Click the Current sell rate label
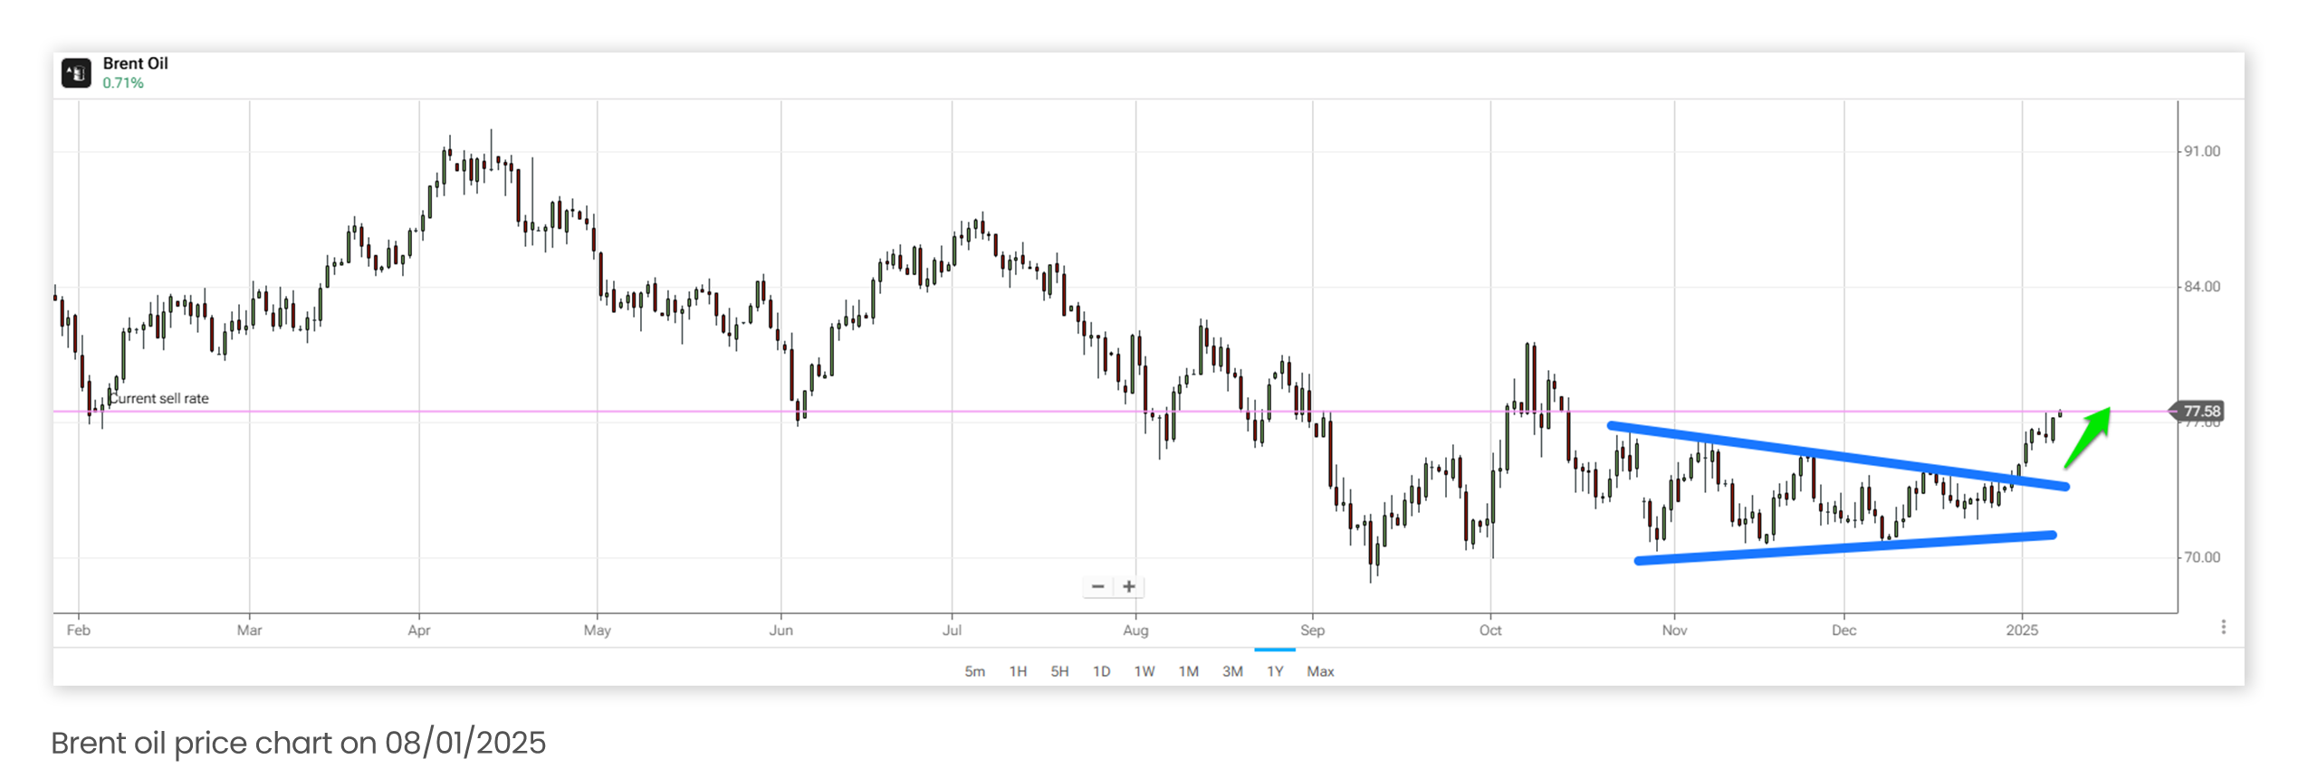 pos(159,398)
